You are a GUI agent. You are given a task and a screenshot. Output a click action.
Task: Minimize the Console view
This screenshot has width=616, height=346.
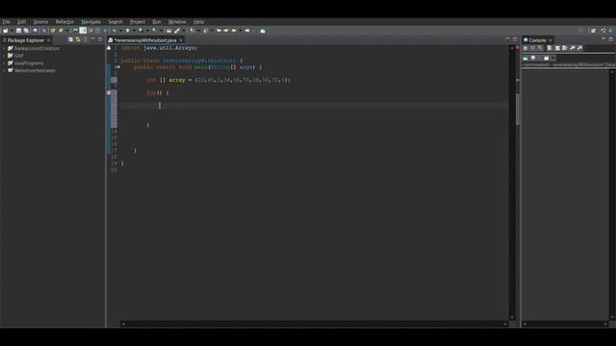(603, 39)
